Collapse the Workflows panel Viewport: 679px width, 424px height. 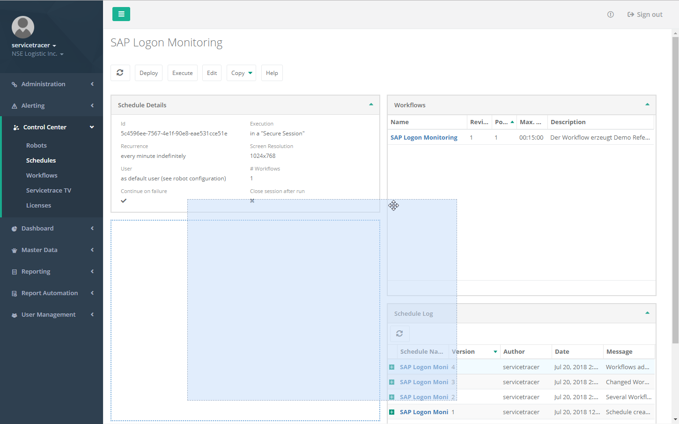pyautogui.click(x=647, y=104)
